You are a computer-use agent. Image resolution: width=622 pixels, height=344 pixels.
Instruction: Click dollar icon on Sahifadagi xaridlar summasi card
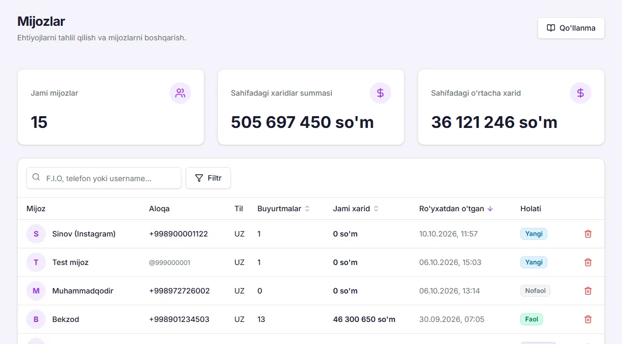click(x=380, y=93)
